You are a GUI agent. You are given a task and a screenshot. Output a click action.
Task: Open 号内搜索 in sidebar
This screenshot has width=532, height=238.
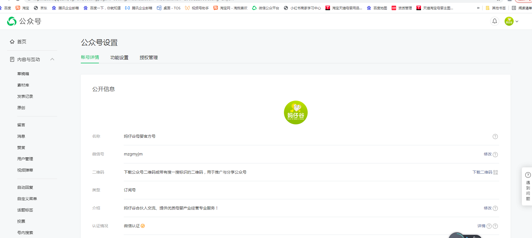pyautogui.click(x=25, y=233)
